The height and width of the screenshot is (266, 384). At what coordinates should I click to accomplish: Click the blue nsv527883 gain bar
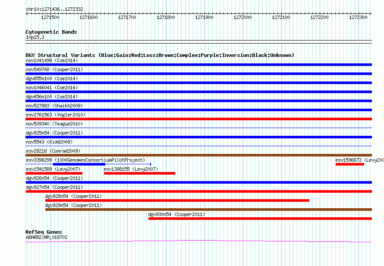(x=198, y=110)
